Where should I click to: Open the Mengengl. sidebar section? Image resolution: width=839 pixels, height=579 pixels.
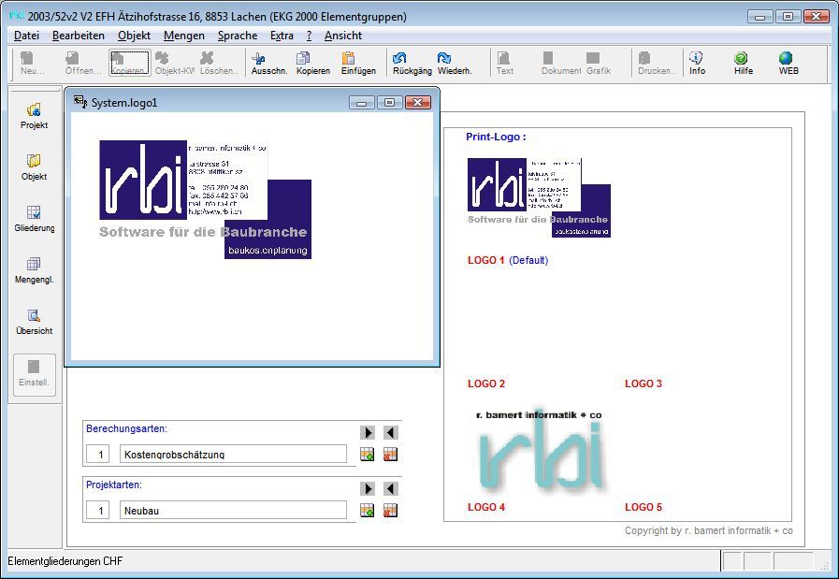pos(35,270)
